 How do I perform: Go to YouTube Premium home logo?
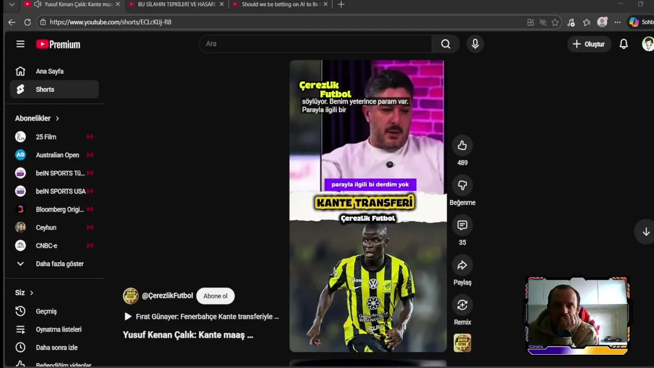coord(58,44)
